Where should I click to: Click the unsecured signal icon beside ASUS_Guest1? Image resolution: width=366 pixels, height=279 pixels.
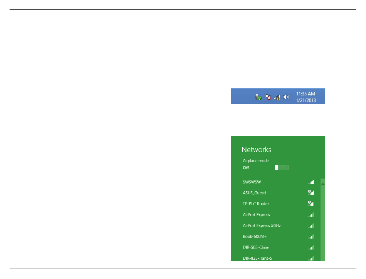coord(311,193)
